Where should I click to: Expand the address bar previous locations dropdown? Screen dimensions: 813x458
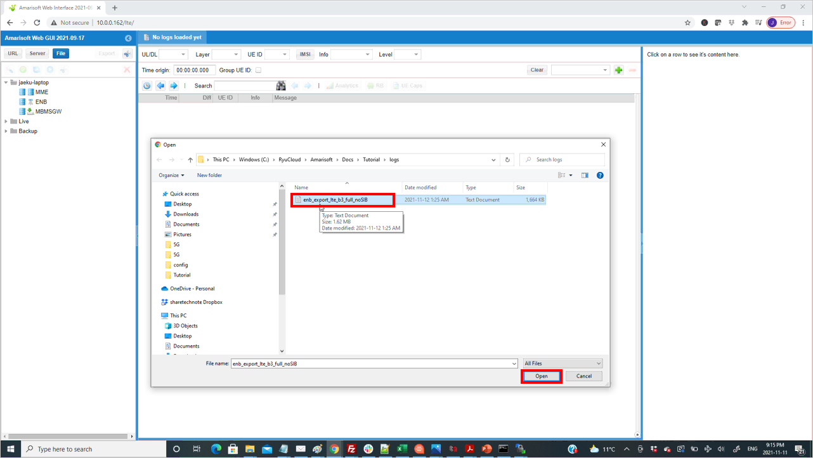(493, 160)
